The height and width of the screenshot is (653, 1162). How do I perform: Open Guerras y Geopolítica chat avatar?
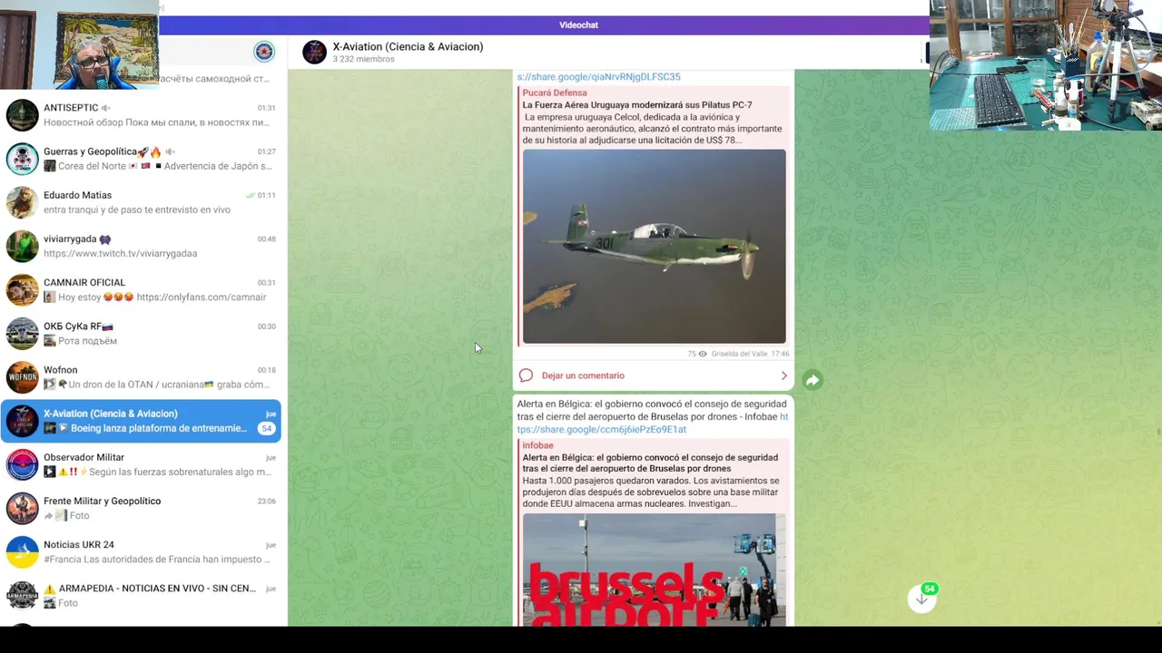tap(22, 159)
